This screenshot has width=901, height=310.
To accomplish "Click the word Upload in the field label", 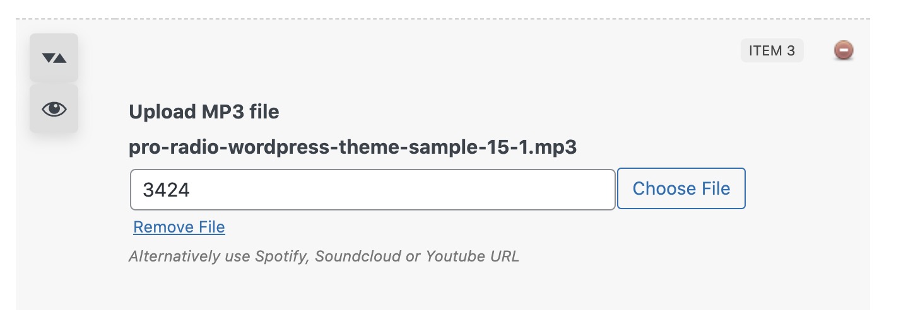I will (162, 112).
